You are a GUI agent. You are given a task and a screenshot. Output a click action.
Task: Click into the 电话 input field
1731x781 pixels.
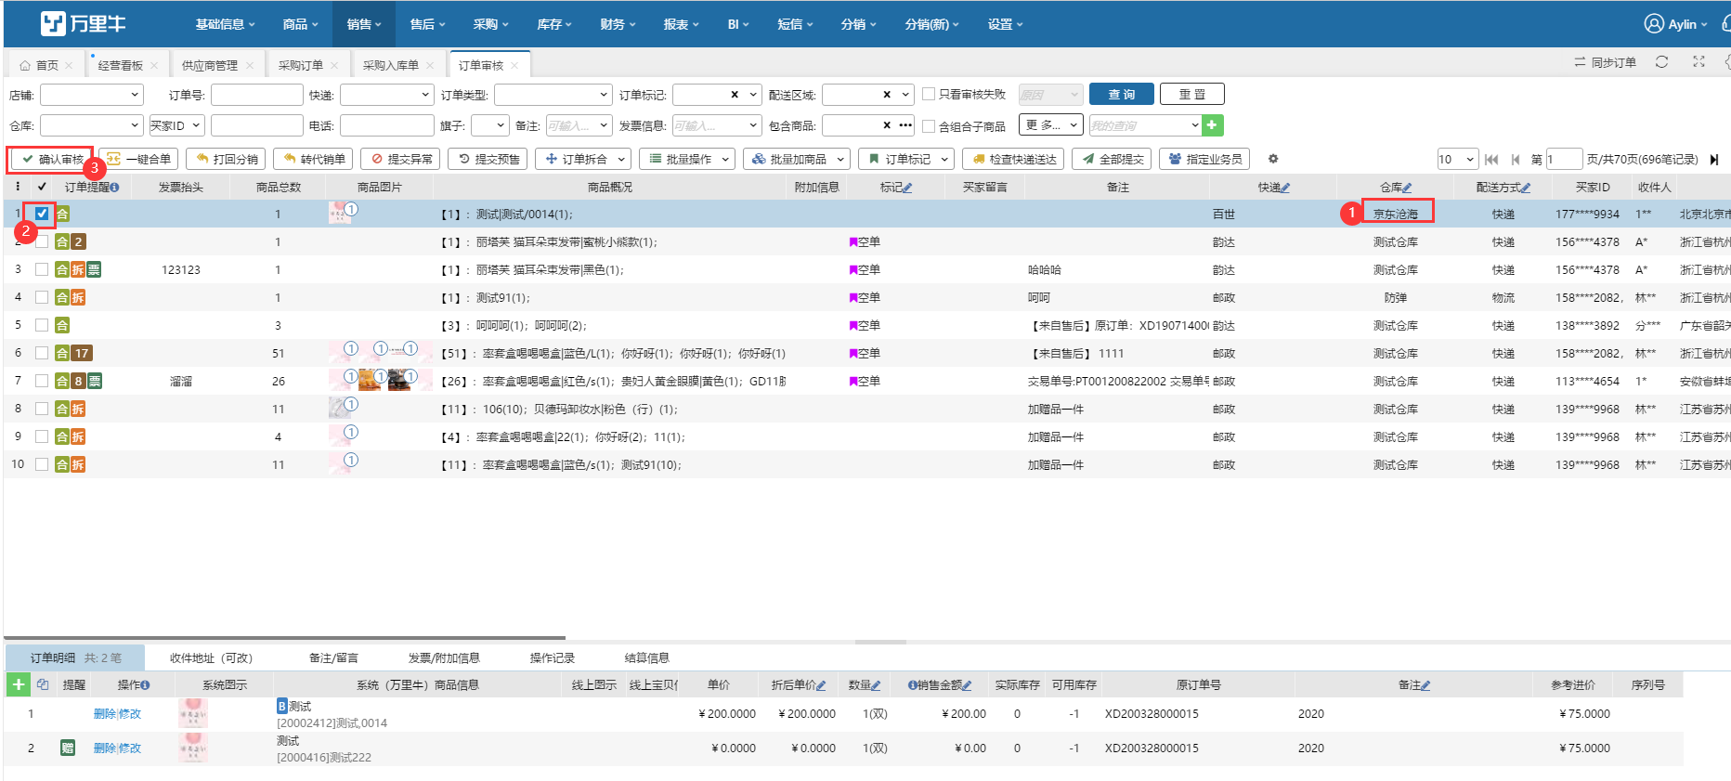pyautogui.click(x=386, y=124)
